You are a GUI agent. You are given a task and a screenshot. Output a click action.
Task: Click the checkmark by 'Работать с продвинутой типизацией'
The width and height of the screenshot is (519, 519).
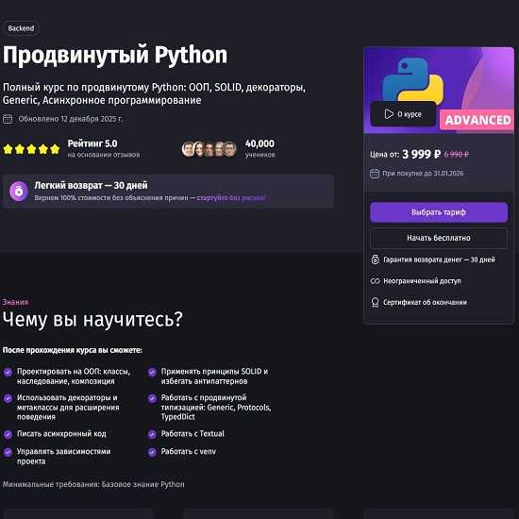pyautogui.click(x=152, y=398)
